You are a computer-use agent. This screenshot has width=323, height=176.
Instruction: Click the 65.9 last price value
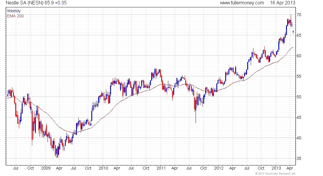(49, 3)
